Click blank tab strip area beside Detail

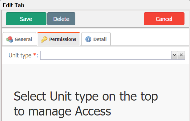click(150, 39)
